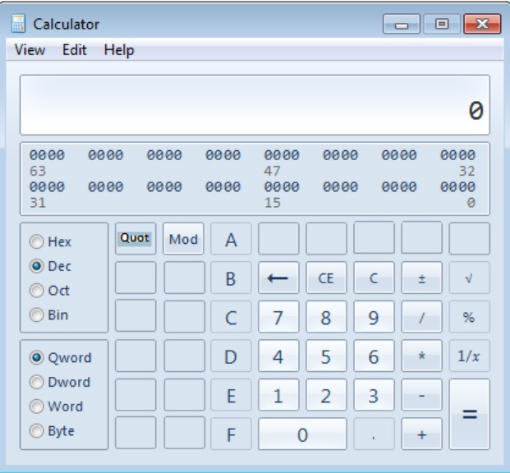Select the Bin number base

(48, 315)
